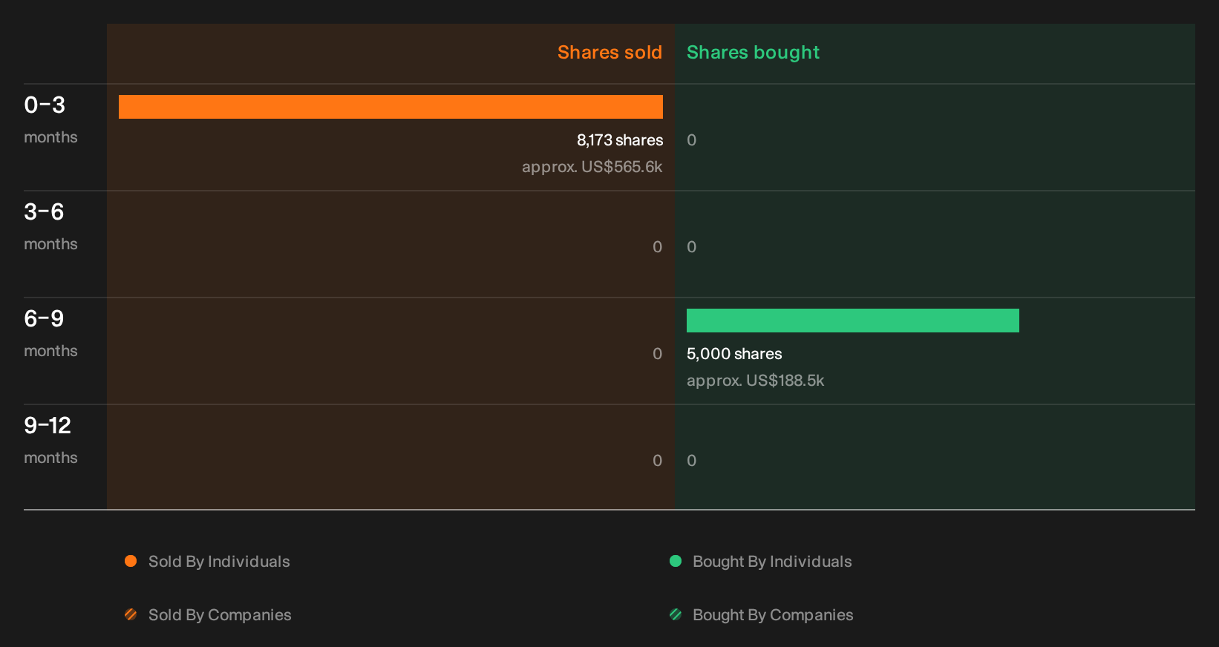Select the 6-9 months row label
This screenshot has height=647, width=1219.
tap(50, 333)
